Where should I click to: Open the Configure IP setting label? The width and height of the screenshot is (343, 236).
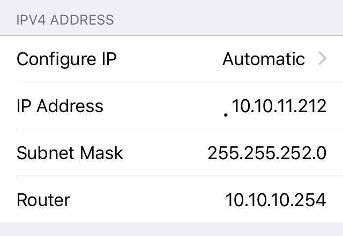(x=66, y=59)
